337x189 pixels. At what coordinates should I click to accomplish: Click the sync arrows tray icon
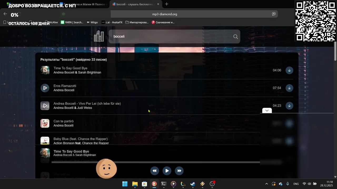[x=274, y=184]
